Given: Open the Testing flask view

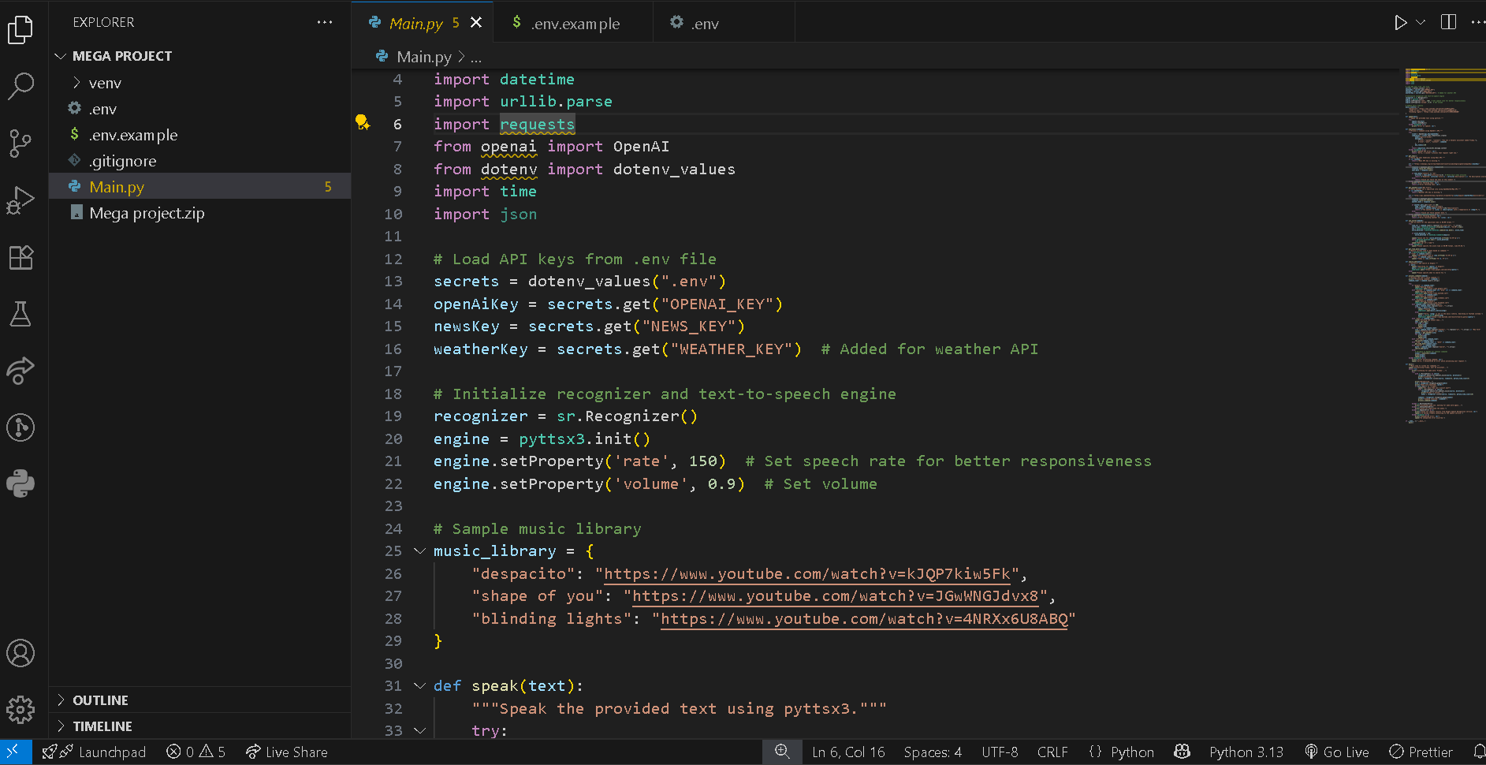Looking at the screenshot, I should coord(20,314).
